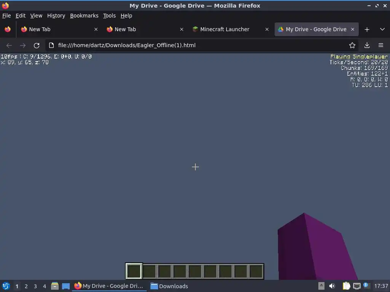The height and width of the screenshot is (292, 390).
Task: Open the Downloads panel icon
Action: [x=367, y=46]
